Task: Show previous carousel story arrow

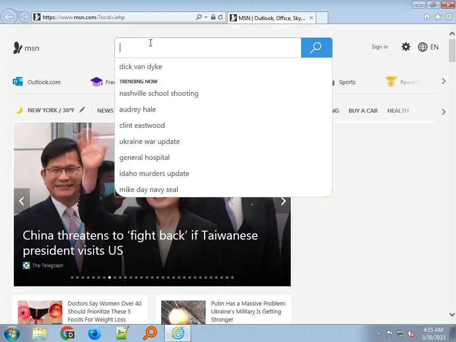Action: 22,201
